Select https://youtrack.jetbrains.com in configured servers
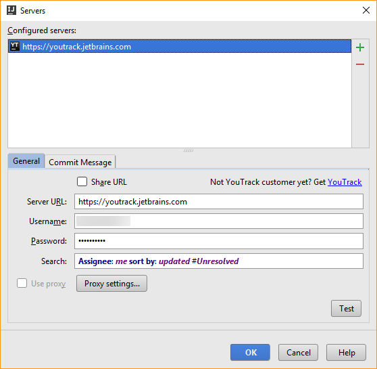This screenshot has height=369, width=377. tap(180, 46)
